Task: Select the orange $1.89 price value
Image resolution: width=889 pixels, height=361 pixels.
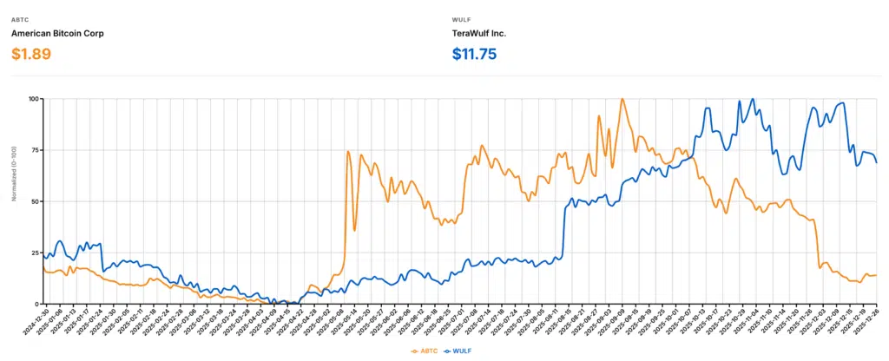Action: (x=31, y=54)
